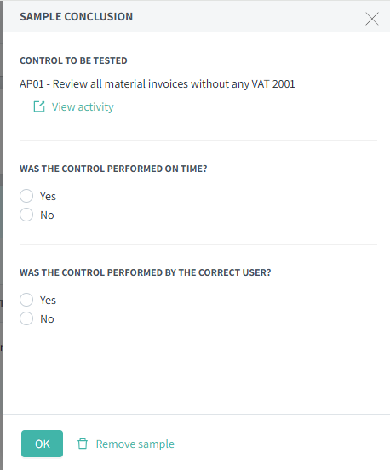This screenshot has height=470, width=390.
Task: Click the Sample Conclusion header title
Action: point(77,17)
